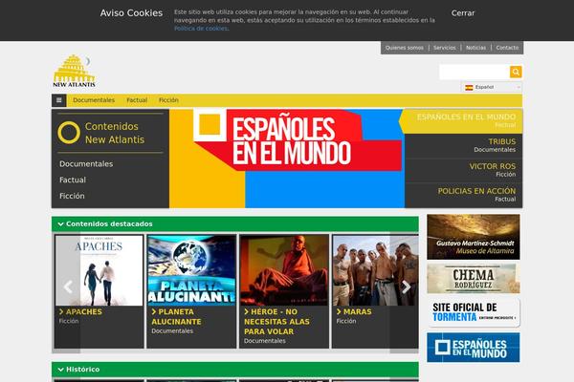Open Factual in the Contenidos sidebar
The width and height of the screenshot is (574, 382).
[x=73, y=180]
